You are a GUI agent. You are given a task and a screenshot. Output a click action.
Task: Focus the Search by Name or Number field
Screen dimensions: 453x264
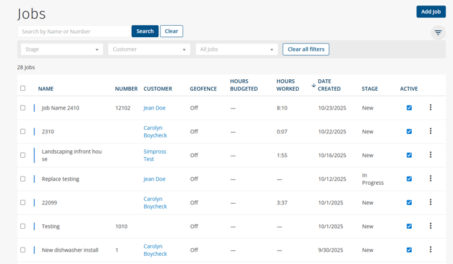74,31
